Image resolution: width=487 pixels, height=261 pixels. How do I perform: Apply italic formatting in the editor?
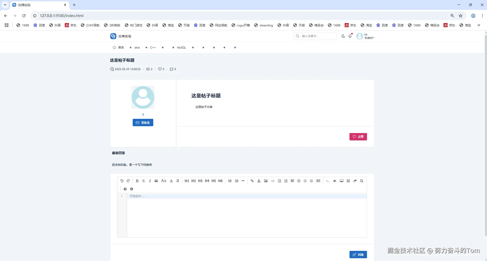150,181
